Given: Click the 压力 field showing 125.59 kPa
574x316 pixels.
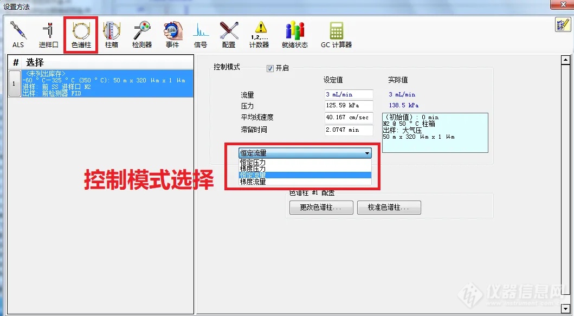Looking at the screenshot, I should tap(349, 106).
